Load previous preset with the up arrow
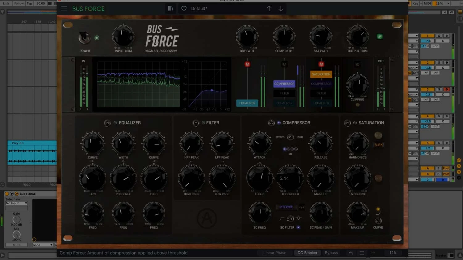463x260 pixels. 269,9
